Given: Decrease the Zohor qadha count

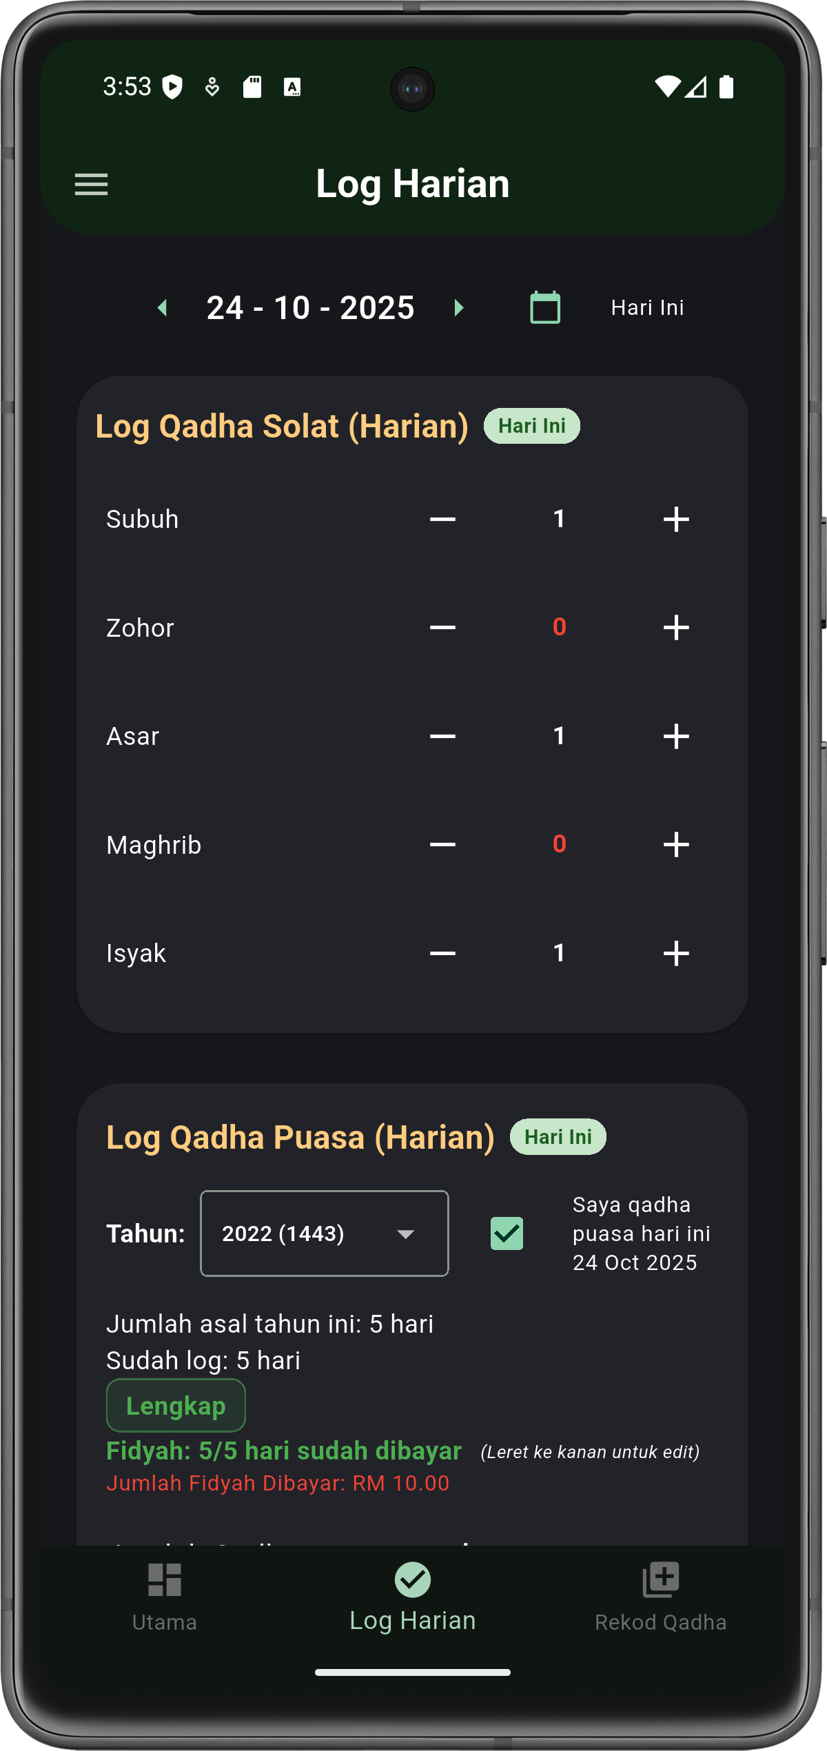Looking at the screenshot, I should [x=442, y=627].
